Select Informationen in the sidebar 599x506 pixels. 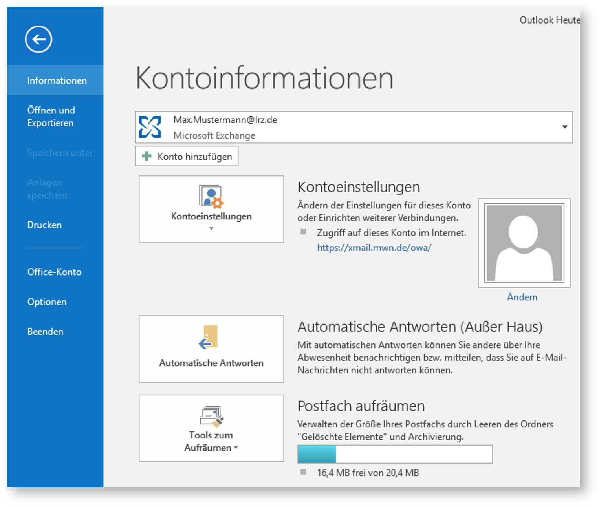point(57,80)
